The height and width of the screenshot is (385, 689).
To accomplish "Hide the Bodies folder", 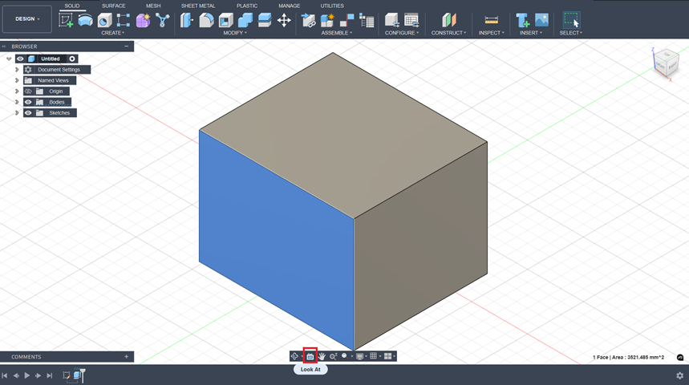I will tap(28, 102).
